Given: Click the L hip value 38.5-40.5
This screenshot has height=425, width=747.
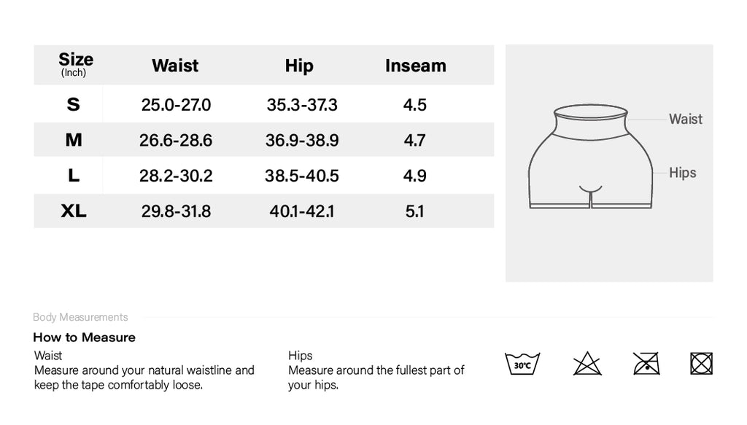Looking at the screenshot, I should click(301, 176).
